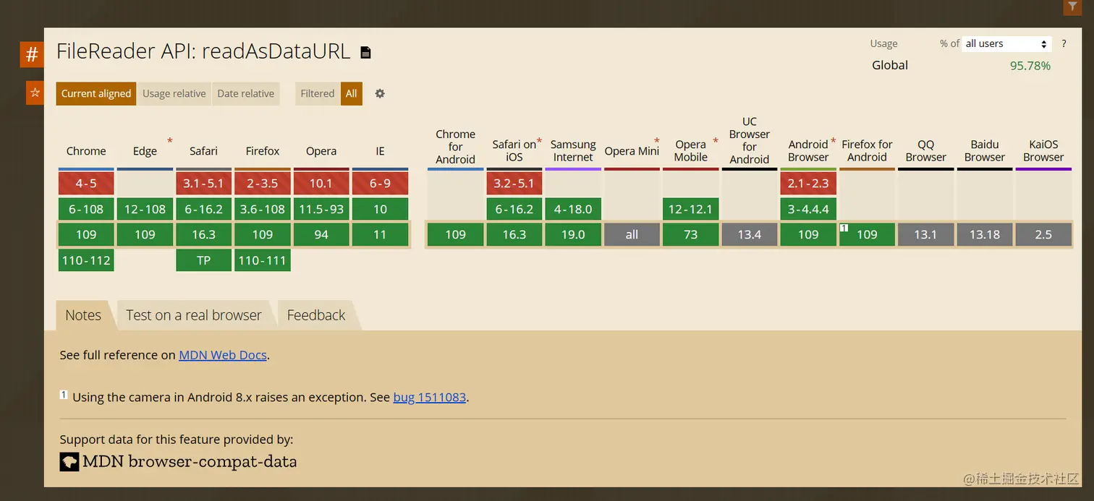The image size is (1094, 501).
Task: Click Safari on iOS 3.2-5.1 cell
Action: click(x=514, y=184)
